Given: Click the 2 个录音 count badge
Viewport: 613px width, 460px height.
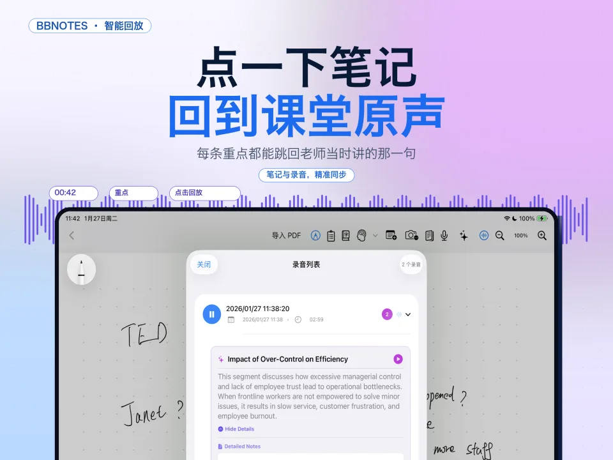Looking at the screenshot, I should 411,264.
